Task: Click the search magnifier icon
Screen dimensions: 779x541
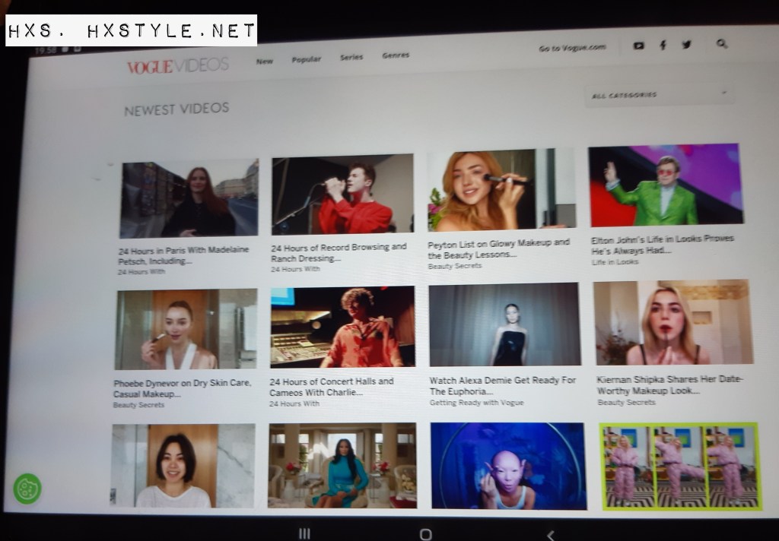Action: coord(721,44)
